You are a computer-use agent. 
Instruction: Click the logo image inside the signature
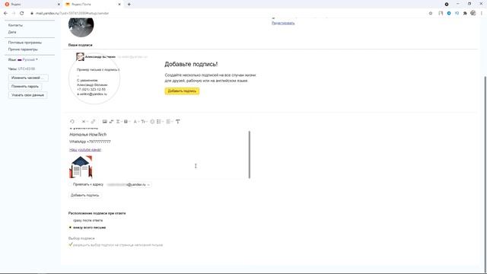(x=81, y=167)
